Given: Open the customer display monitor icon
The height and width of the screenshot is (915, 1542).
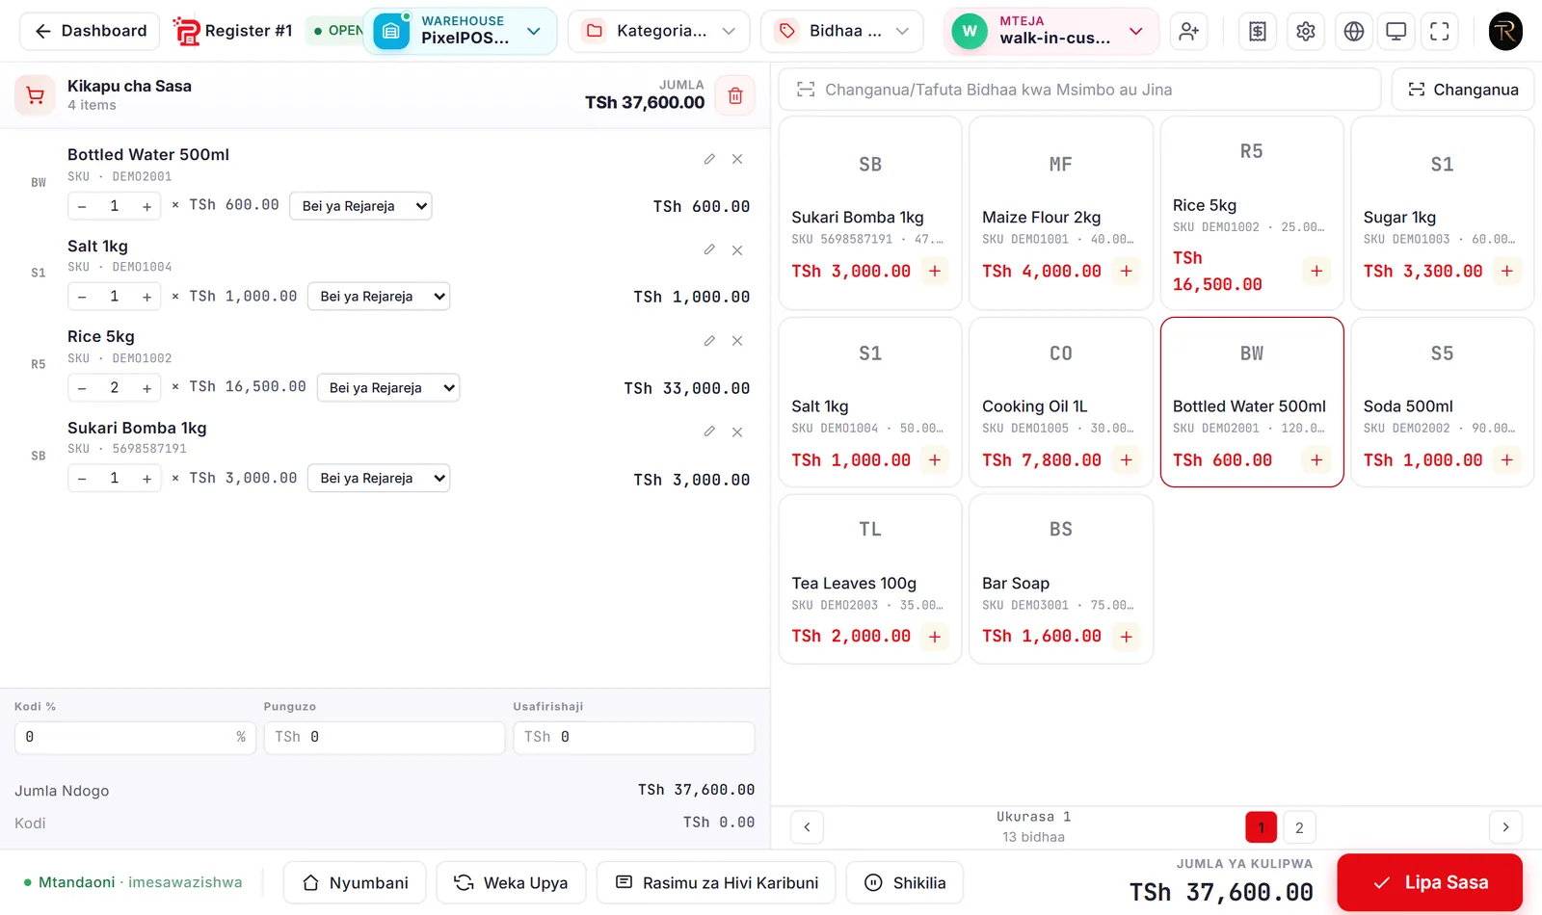Looking at the screenshot, I should [1396, 31].
